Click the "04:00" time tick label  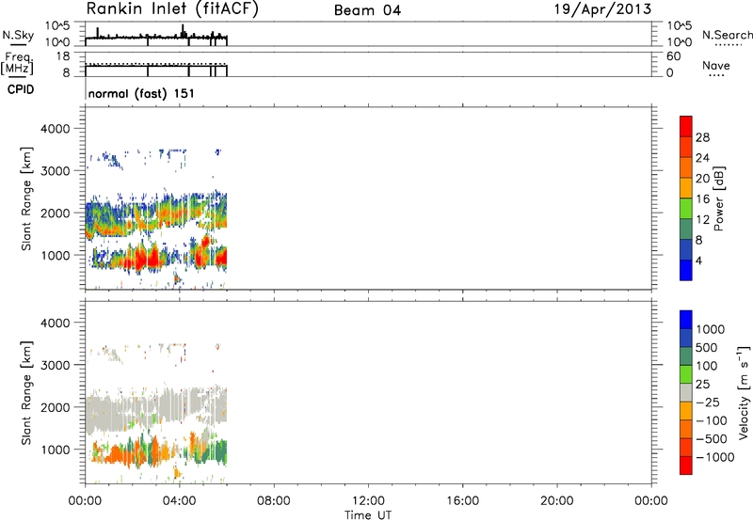coord(179,501)
